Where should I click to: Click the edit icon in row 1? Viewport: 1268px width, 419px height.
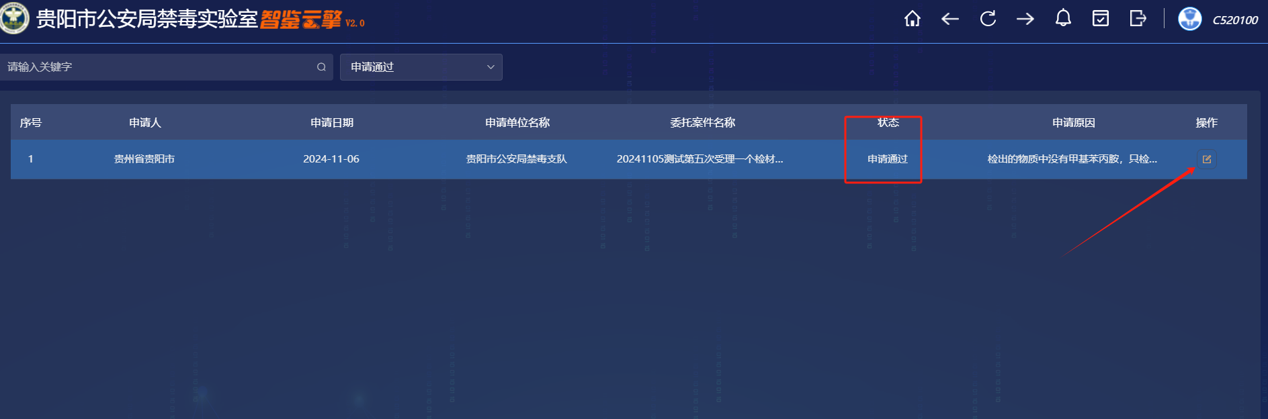pyautogui.click(x=1206, y=159)
